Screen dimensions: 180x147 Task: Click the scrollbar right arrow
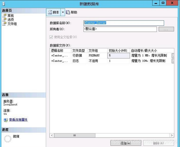(172, 135)
